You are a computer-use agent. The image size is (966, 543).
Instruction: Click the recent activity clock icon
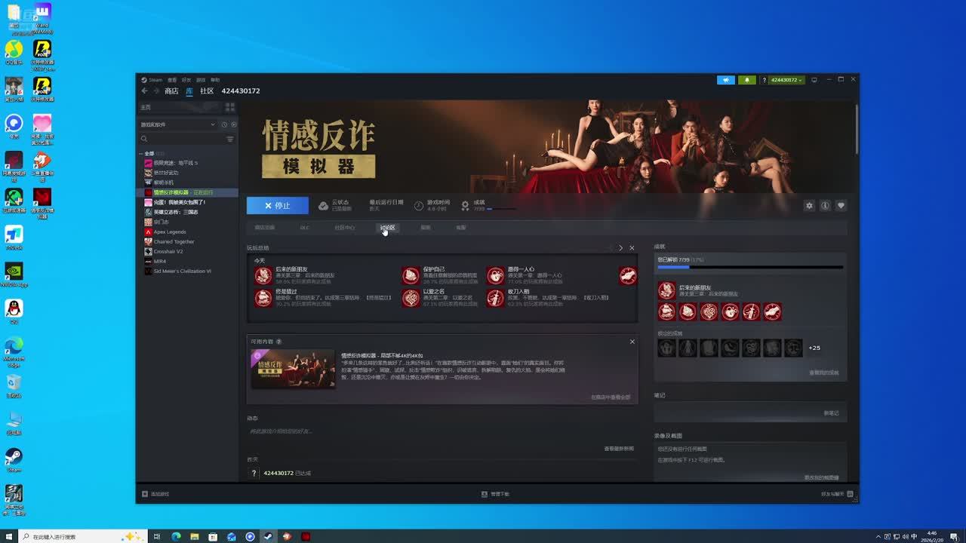[x=224, y=124]
